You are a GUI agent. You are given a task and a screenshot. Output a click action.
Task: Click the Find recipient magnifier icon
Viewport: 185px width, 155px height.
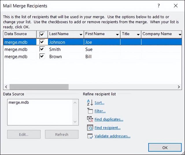click(90, 128)
